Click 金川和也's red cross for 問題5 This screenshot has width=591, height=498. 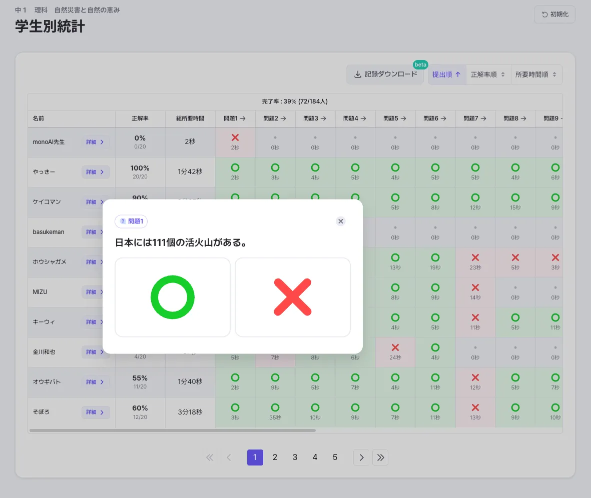coord(395,347)
